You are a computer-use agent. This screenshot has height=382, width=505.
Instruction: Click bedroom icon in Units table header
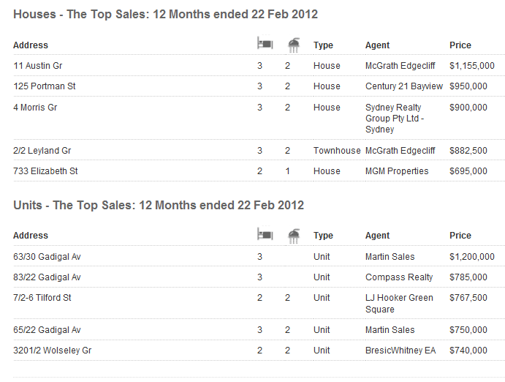click(265, 234)
